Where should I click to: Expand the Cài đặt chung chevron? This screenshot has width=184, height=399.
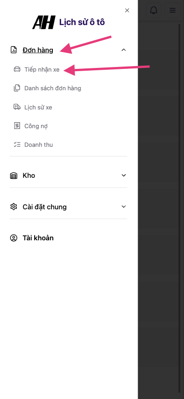(x=124, y=207)
